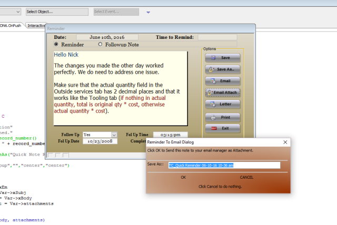Select the Followup Note radio button
The height and width of the screenshot is (225, 337).
[100, 45]
